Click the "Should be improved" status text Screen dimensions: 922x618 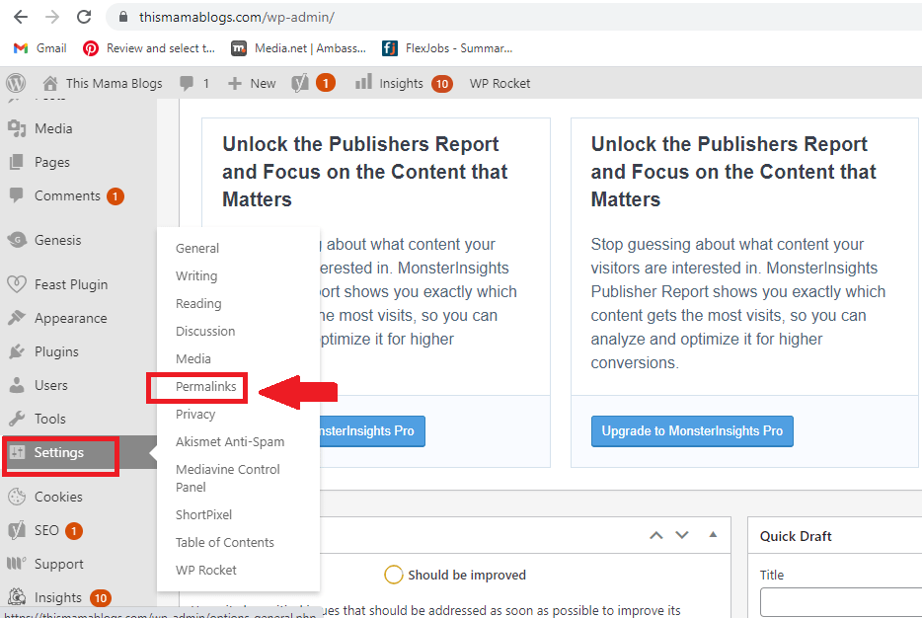click(467, 575)
